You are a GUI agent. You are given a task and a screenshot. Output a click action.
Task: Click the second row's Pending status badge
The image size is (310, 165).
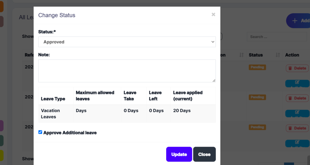[257, 97]
